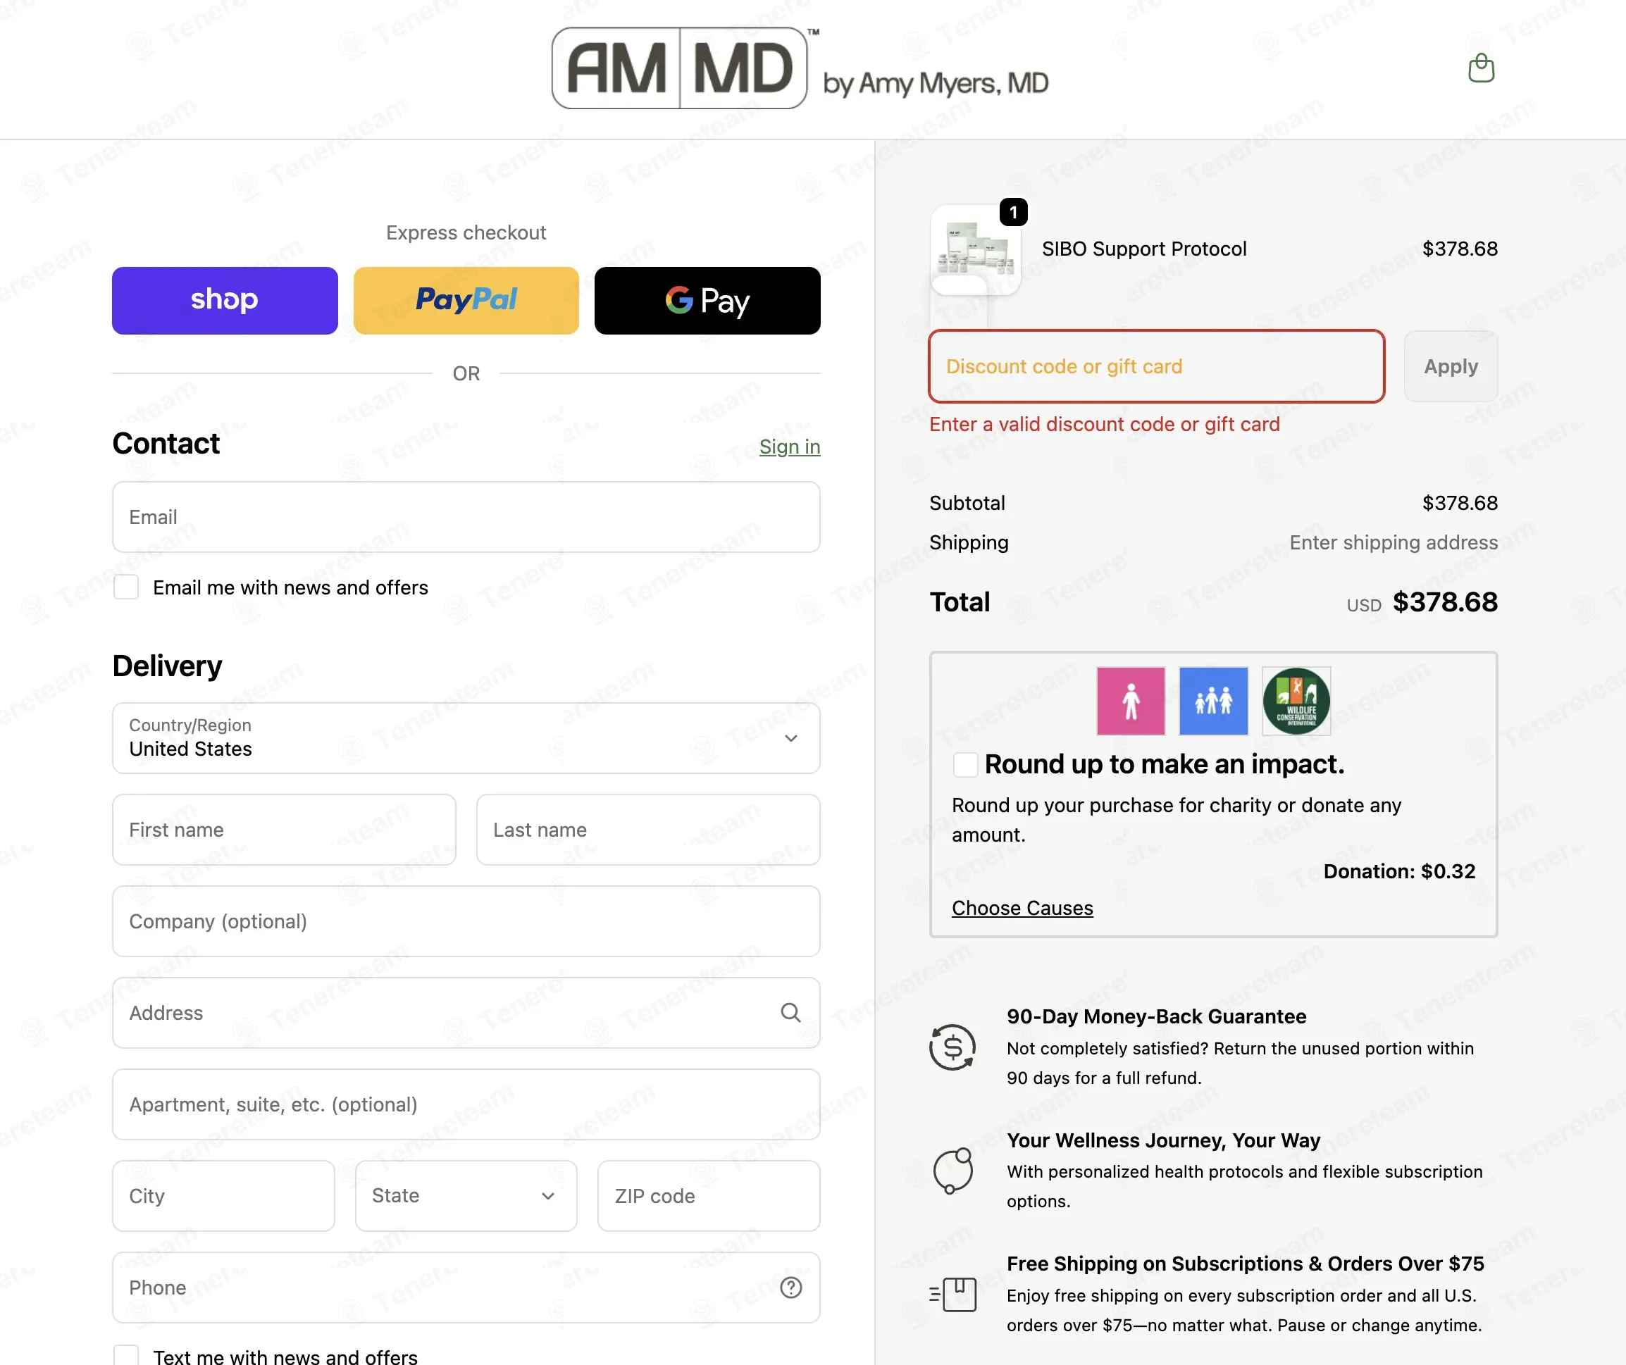Click the phone field help question icon

pyautogui.click(x=790, y=1288)
